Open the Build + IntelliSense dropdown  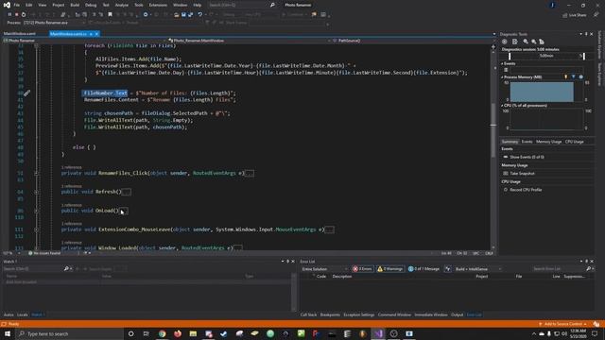tap(478, 269)
